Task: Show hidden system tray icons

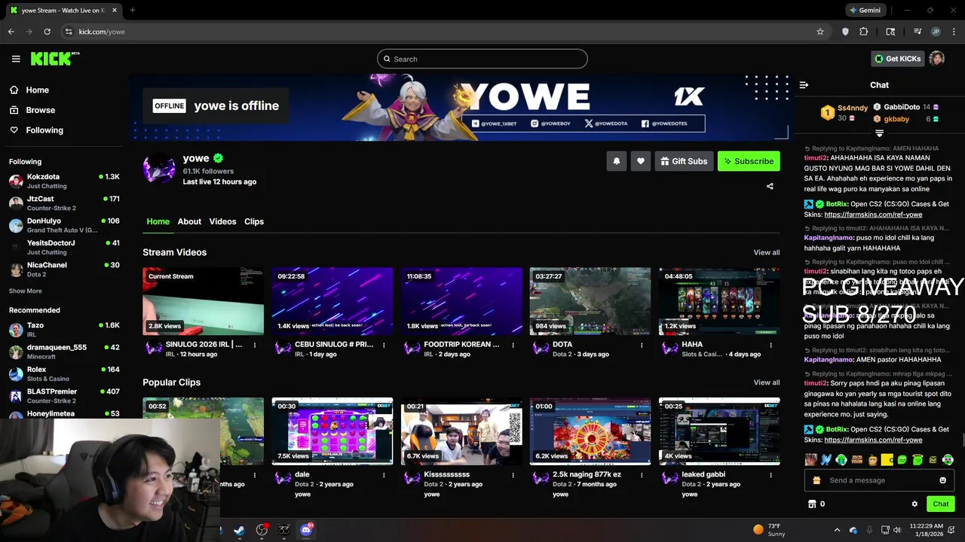Action: (x=837, y=530)
